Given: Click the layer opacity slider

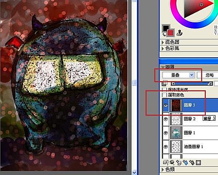Looking at the screenshot, I should click(x=192, y=84).
